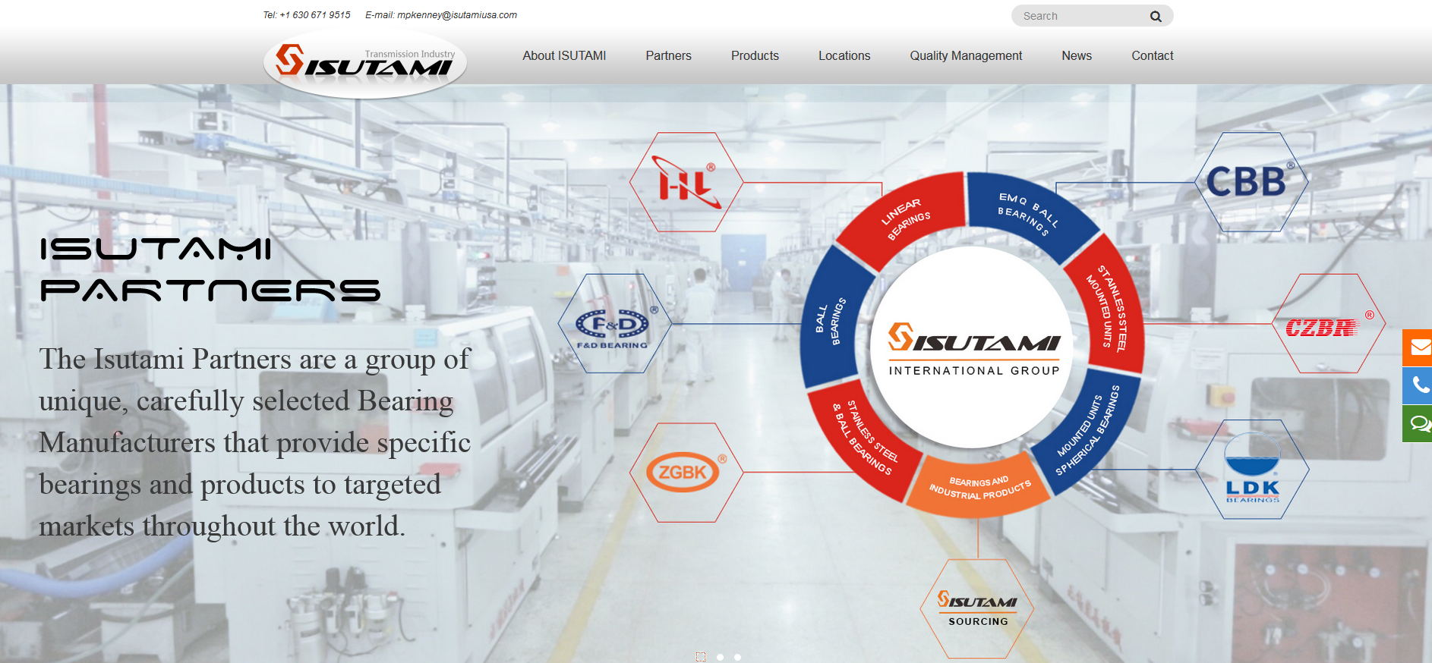Viewport: 1432px width, 663px height.
Task: Select the second carousel slide dot
Action: tap(720, 657)
